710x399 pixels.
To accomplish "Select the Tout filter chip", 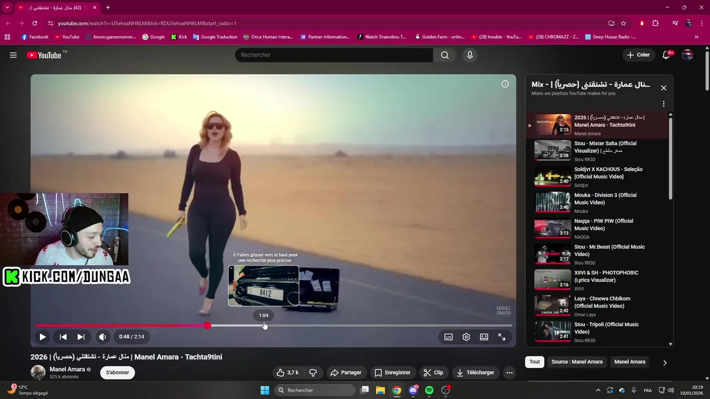I will [x=535, y=362].
